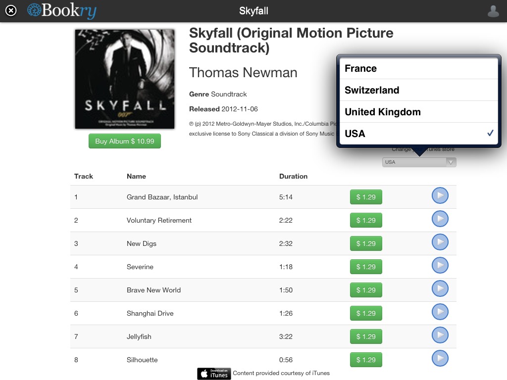Screen dimensions: 507x380
Task: Click 'Content provided courtesy of iTunes' text
Action: click(x=281, y=373)
